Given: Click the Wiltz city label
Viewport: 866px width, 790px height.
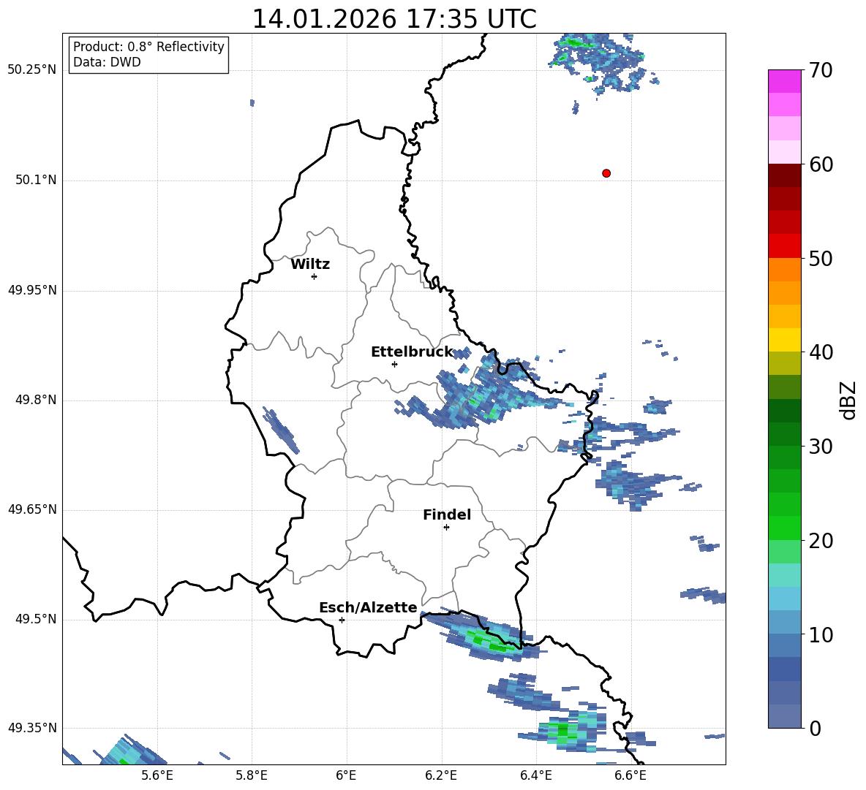Looking at the screenshot, I should 310,265.
